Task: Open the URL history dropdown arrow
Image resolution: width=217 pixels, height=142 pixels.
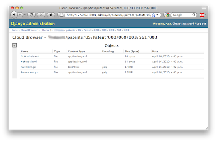Action: pos(157,15)
